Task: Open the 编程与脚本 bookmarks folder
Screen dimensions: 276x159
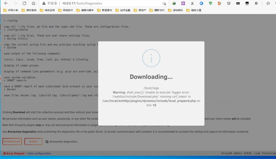Action: (x=85, y=10)
